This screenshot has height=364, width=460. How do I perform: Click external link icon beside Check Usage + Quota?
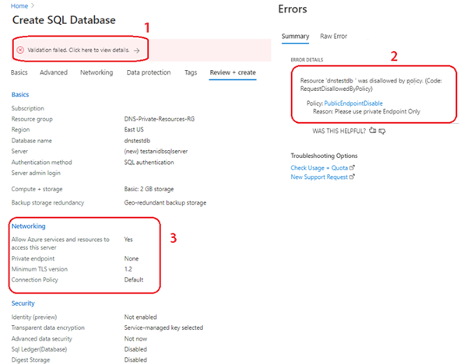[352, 168]
